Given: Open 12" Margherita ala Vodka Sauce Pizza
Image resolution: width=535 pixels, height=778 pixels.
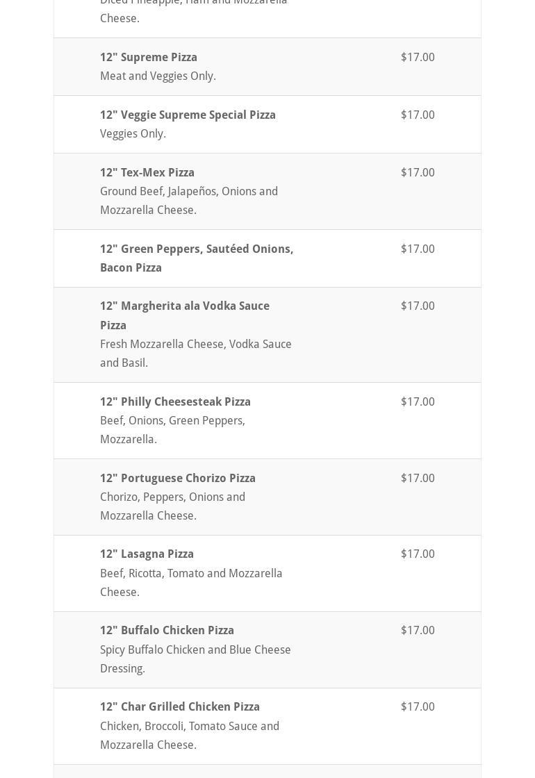Looking at the screenshot, I should tap(185, 315).
